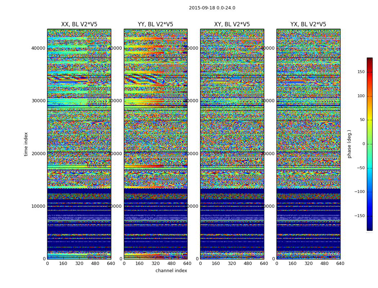
Task: Click the colorbar tick label 150
Action: pyautogui.click(x=360, y=72)
